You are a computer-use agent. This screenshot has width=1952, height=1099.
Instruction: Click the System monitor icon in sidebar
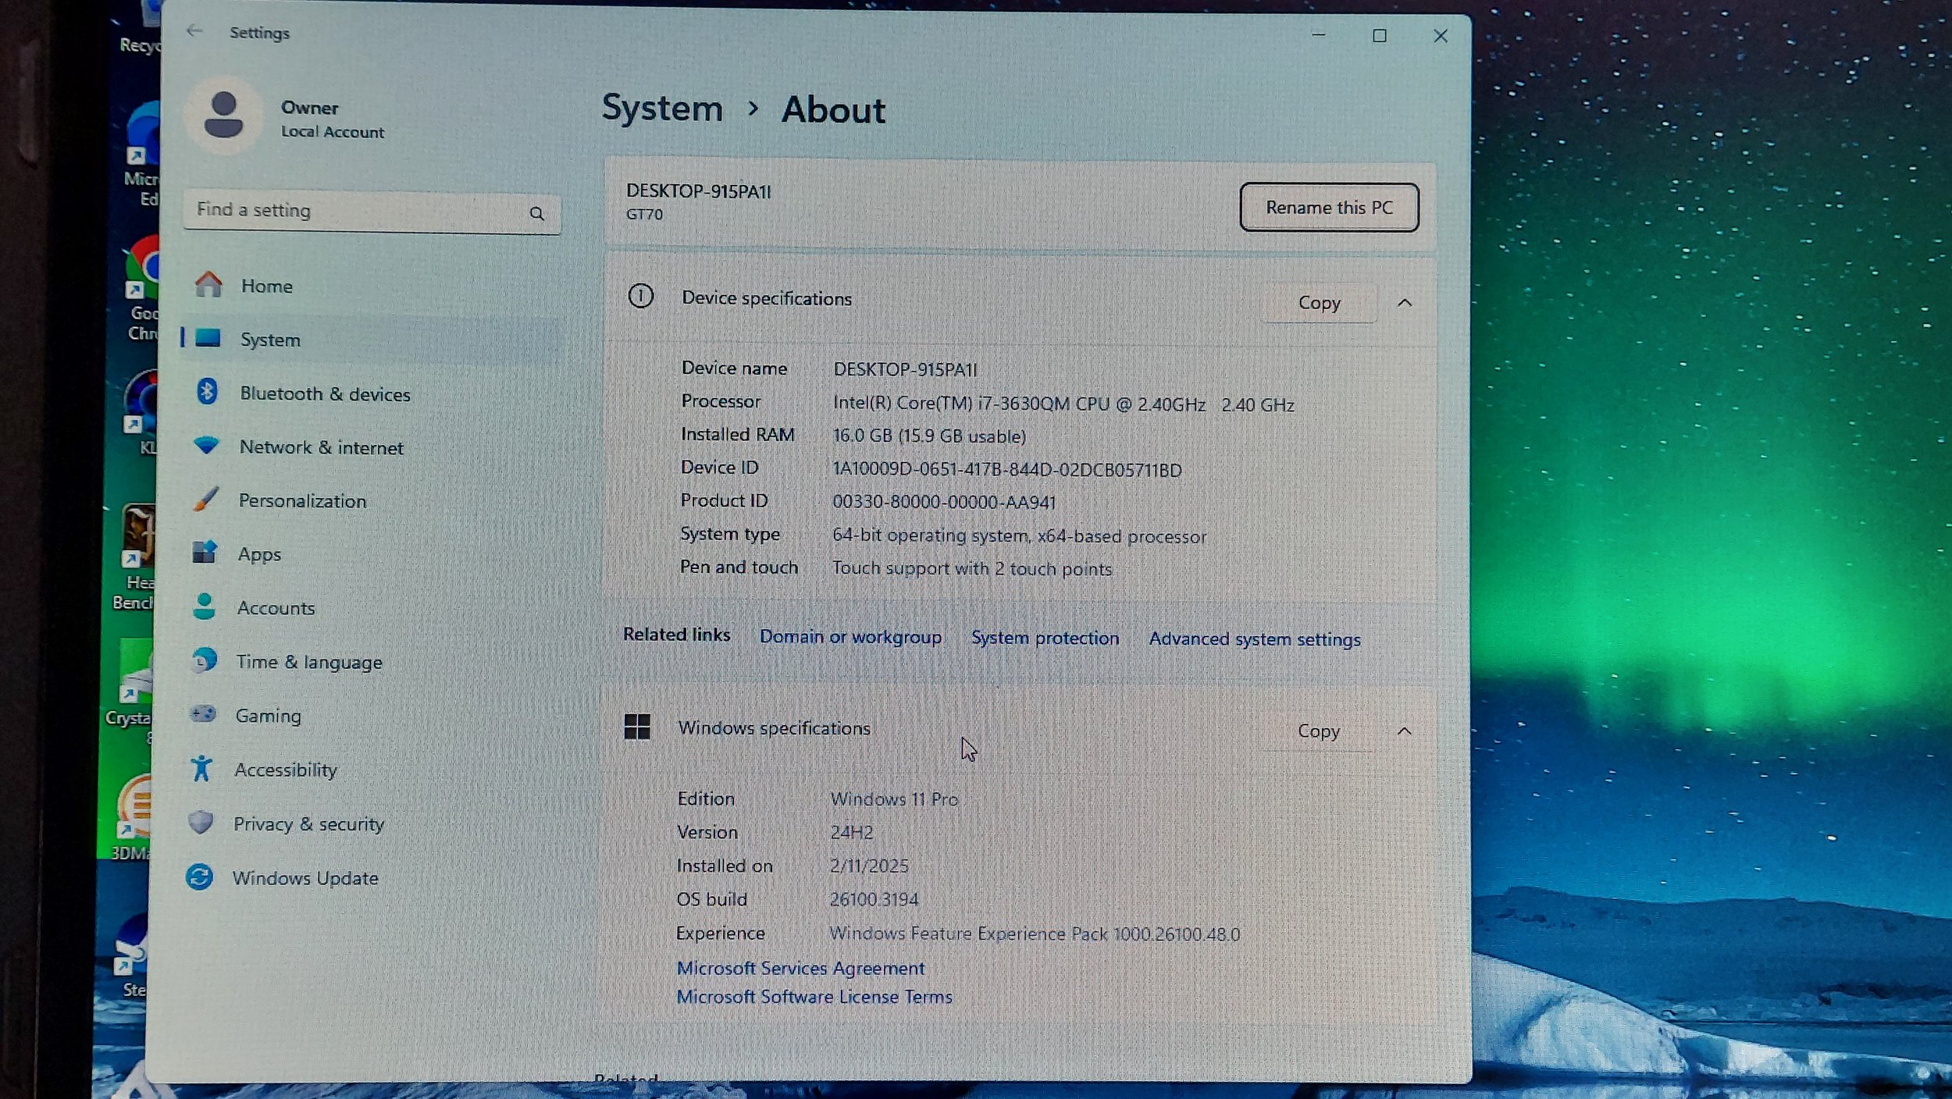[208, 338]
